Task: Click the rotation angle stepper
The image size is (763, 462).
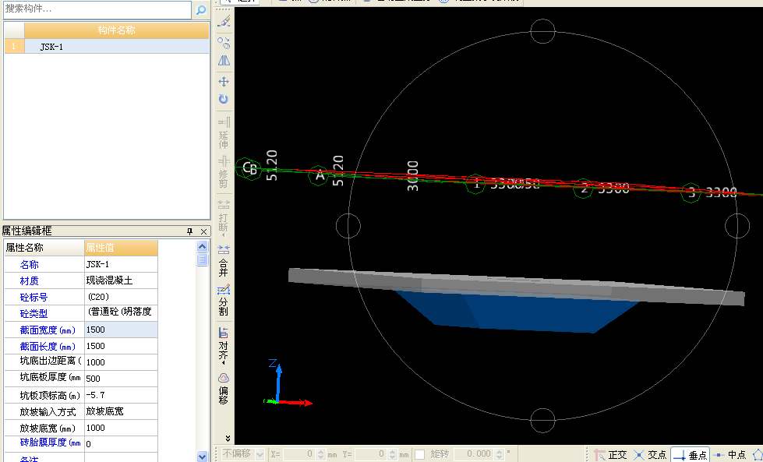Action: point(500,454)
